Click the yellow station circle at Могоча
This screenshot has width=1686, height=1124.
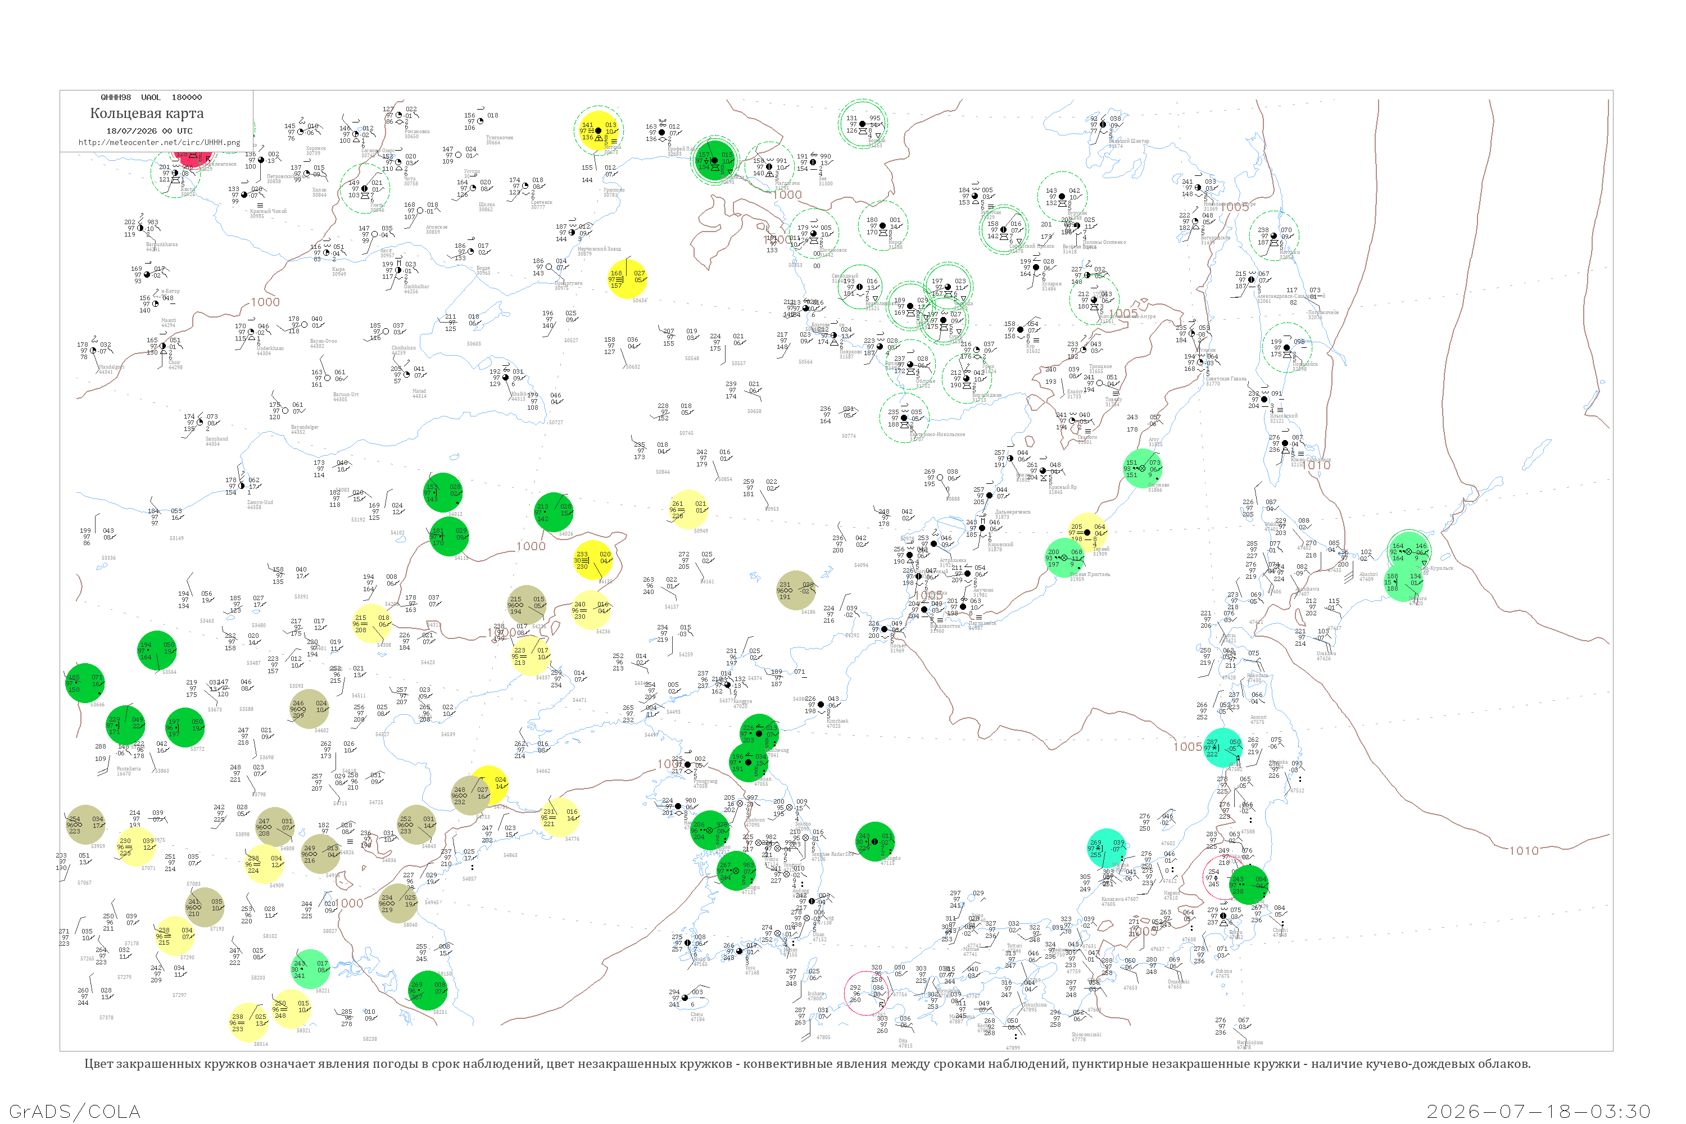click(x=598, y=131)
